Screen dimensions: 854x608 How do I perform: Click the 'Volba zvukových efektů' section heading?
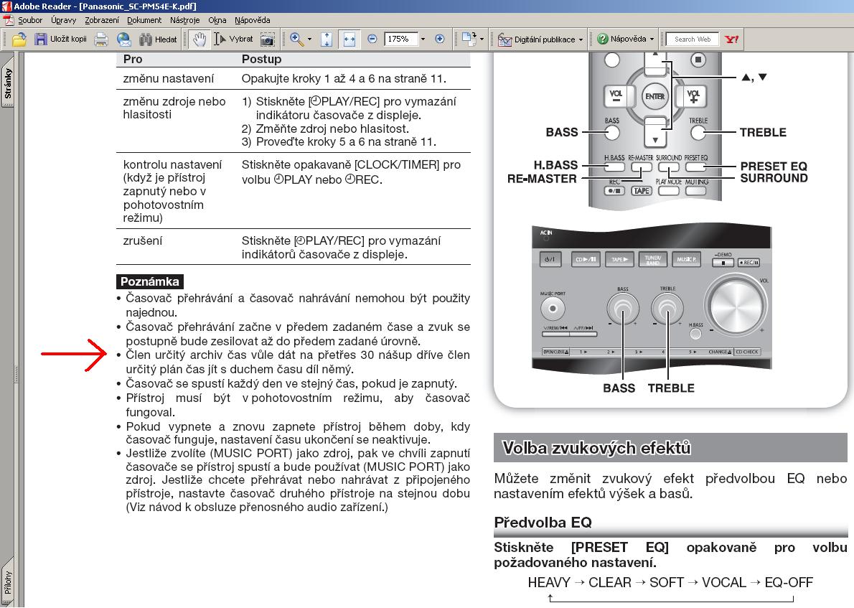coord(596,448)
